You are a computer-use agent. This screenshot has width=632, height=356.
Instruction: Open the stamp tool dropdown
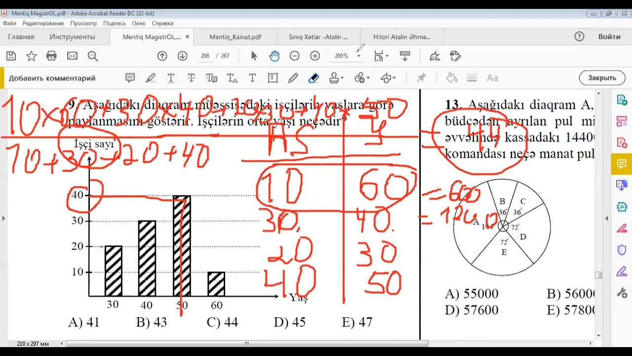[336, 78]
